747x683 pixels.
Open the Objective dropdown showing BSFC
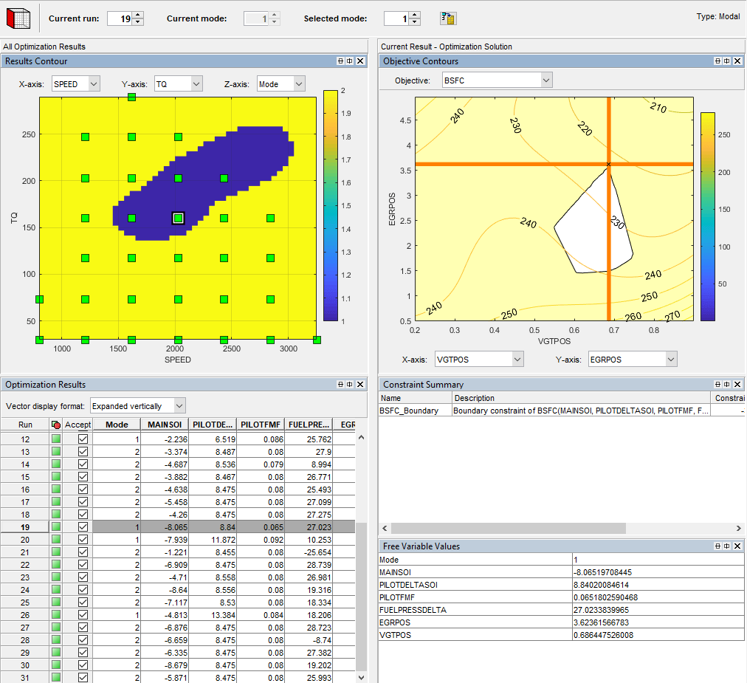[x=545, y=79]
